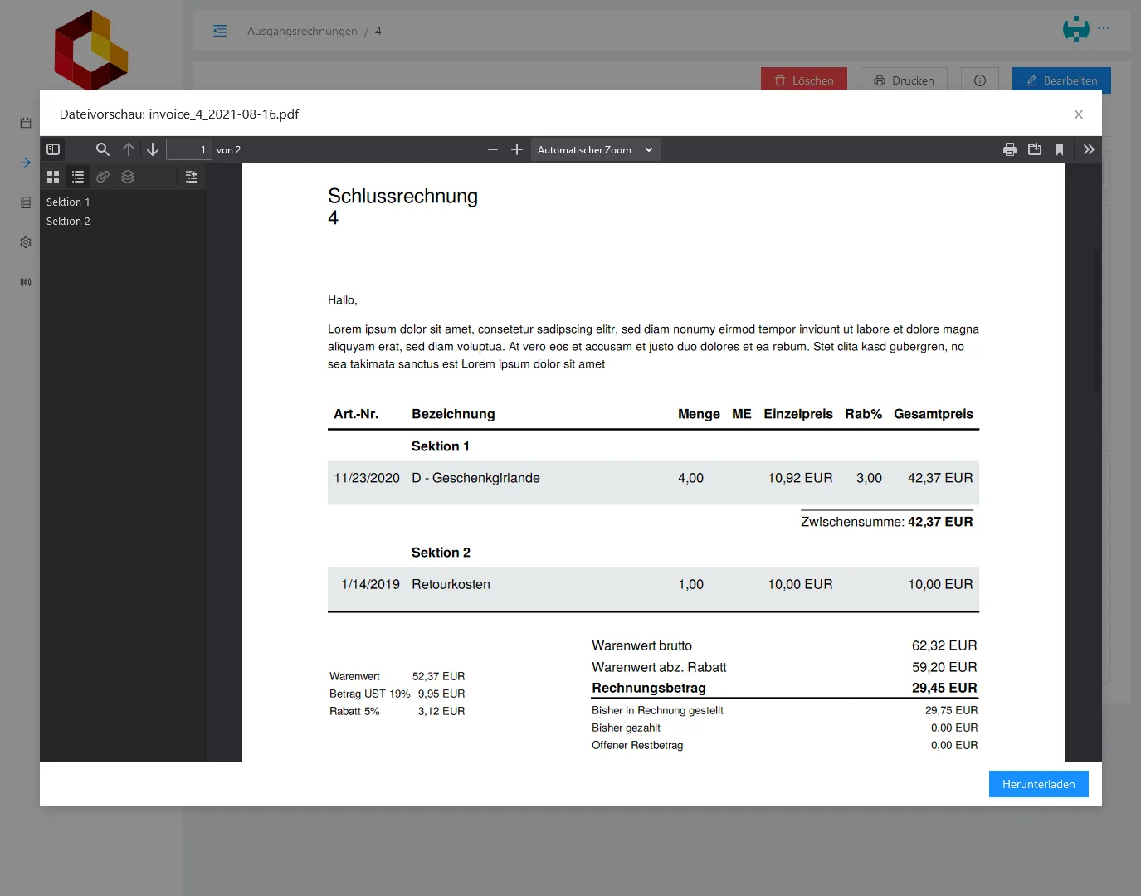Viewport: 1141px width, 896px height.
Task: Click the zoom in plus icon
Action: coord(517,149)
